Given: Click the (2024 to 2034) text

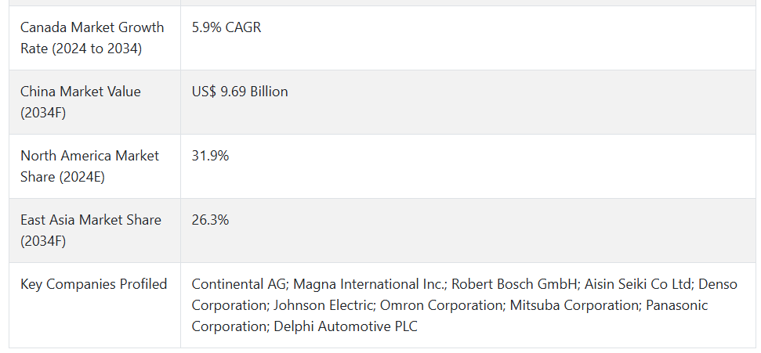Looking at the screenshot, I should [x=96, y=49].
